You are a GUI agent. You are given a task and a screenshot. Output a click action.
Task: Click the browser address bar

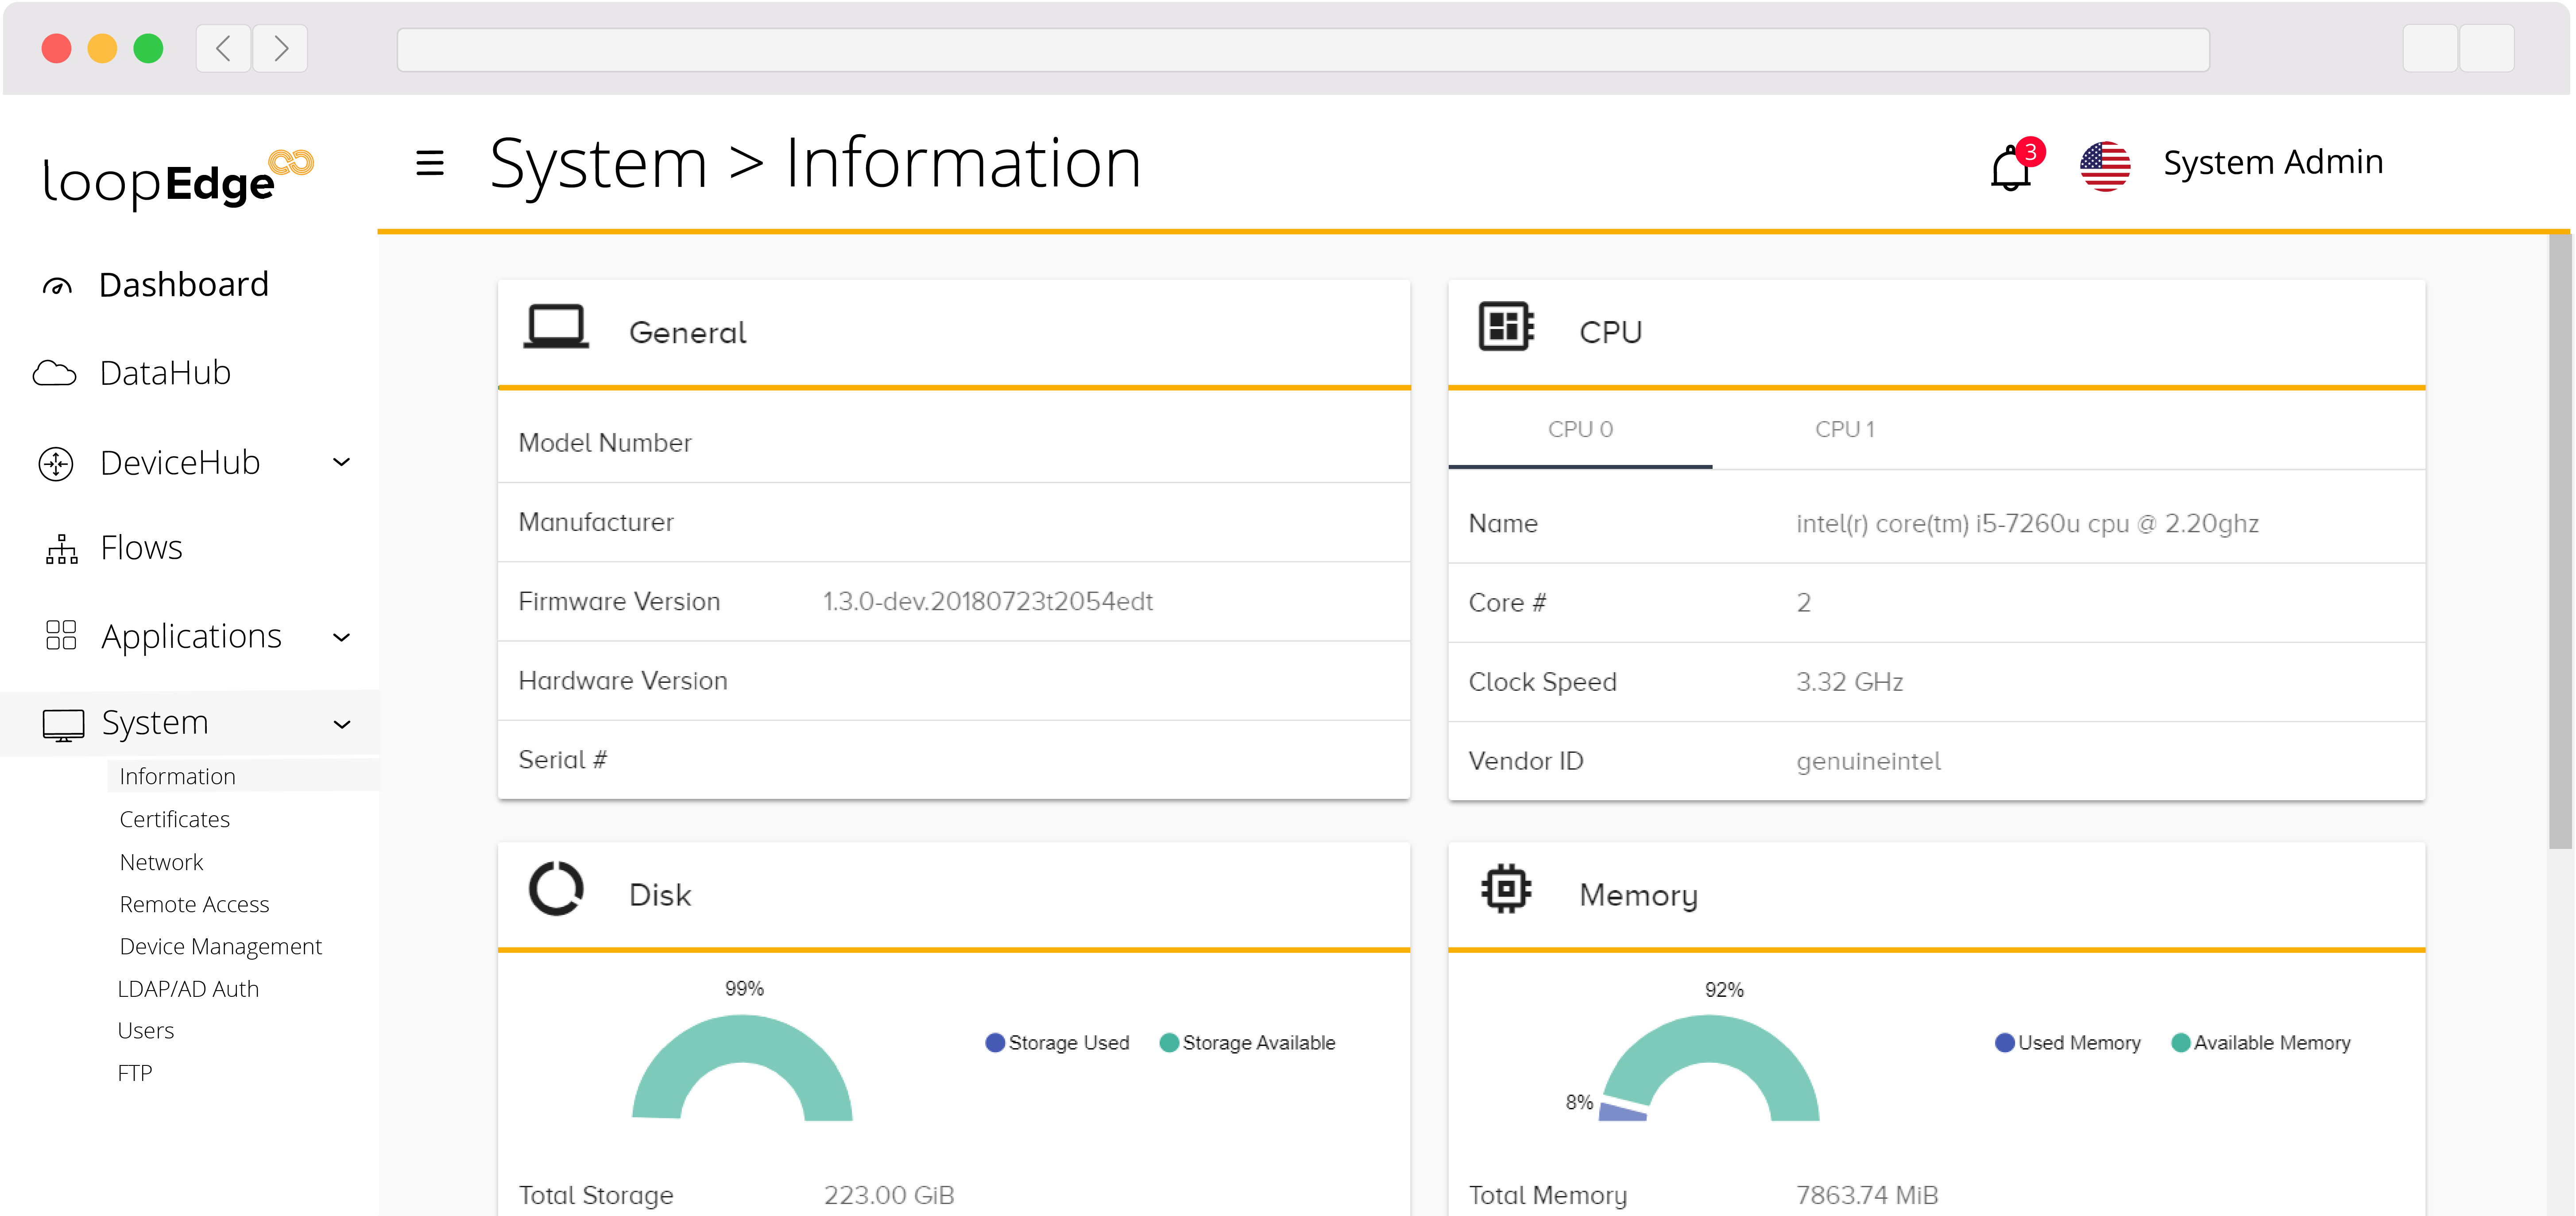(x=1303, y=49)
